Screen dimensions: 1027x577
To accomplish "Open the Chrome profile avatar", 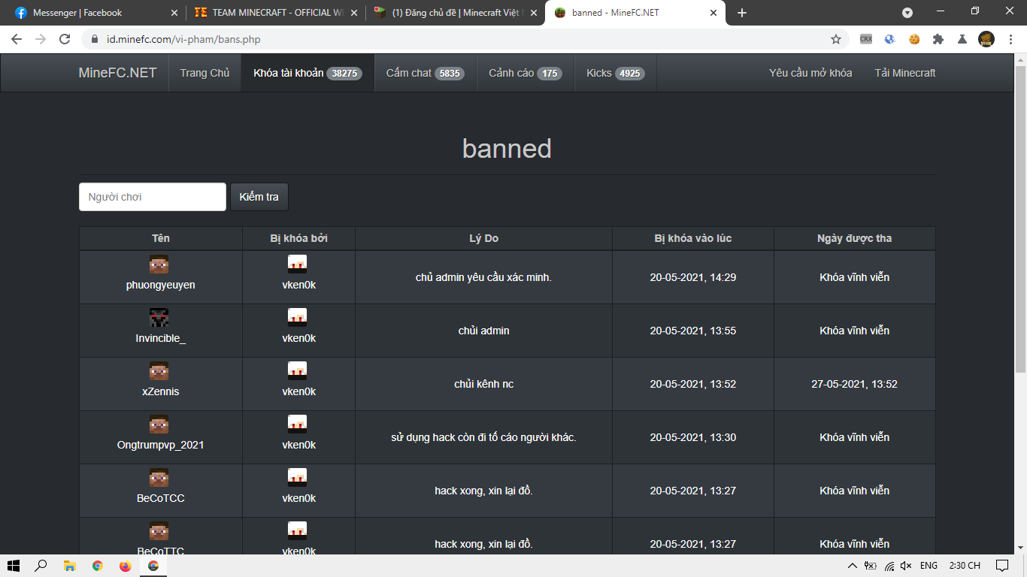I will click(986, 39).
